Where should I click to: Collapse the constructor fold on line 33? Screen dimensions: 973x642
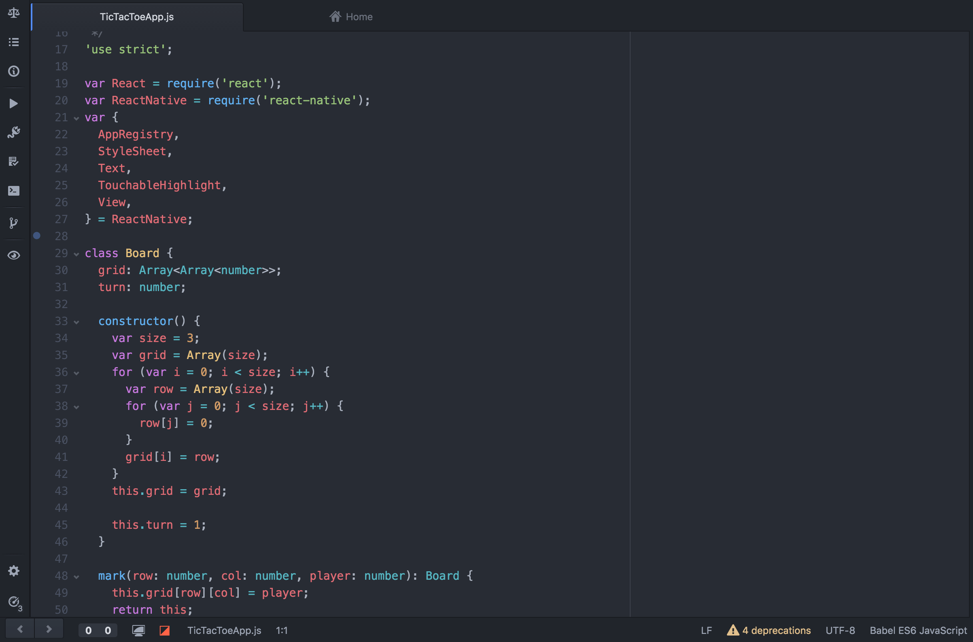pyautogui.click(x=76, y=322)
